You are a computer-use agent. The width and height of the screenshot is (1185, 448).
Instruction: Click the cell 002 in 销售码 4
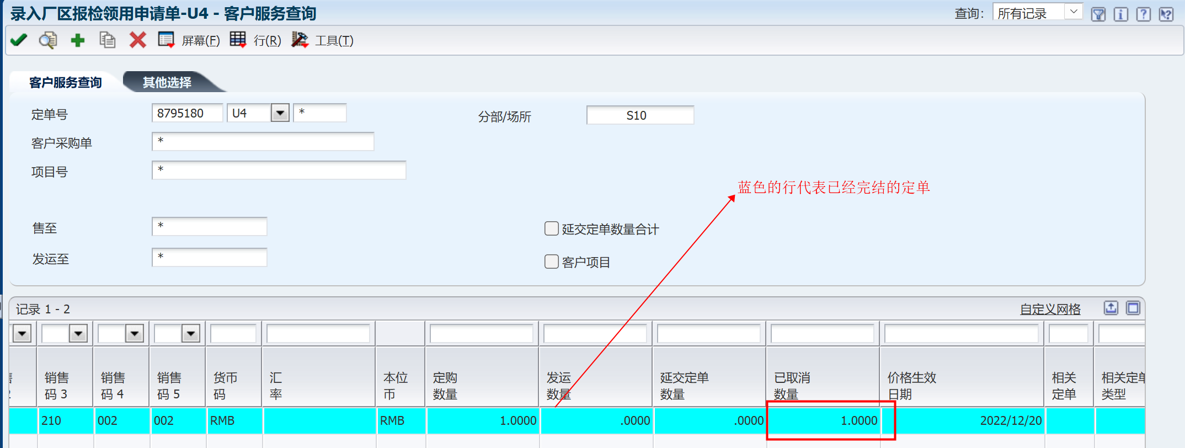point(121,420)
